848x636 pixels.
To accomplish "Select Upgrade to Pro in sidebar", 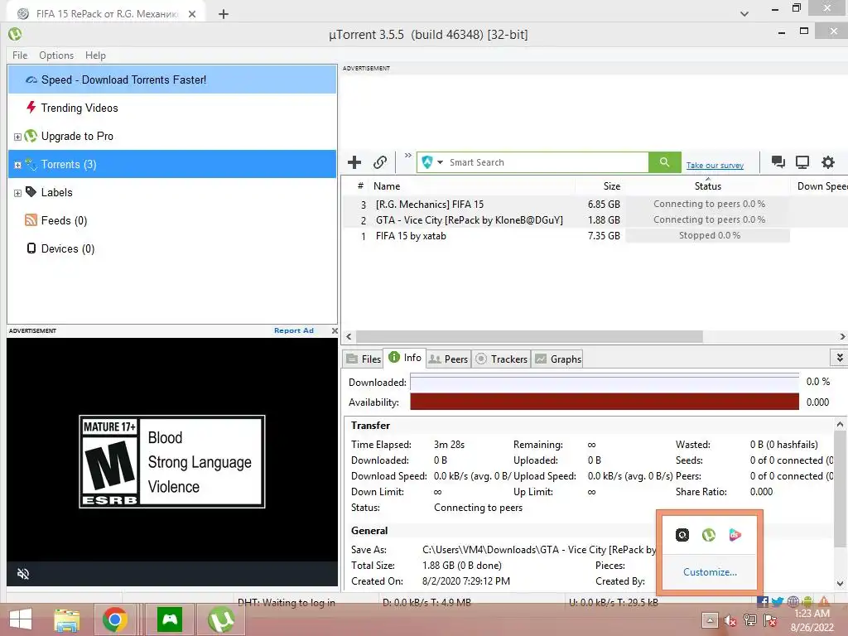I will [77, 136].
